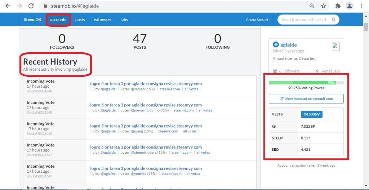
Task: Click voter @samab link
Action: (138, 89)
